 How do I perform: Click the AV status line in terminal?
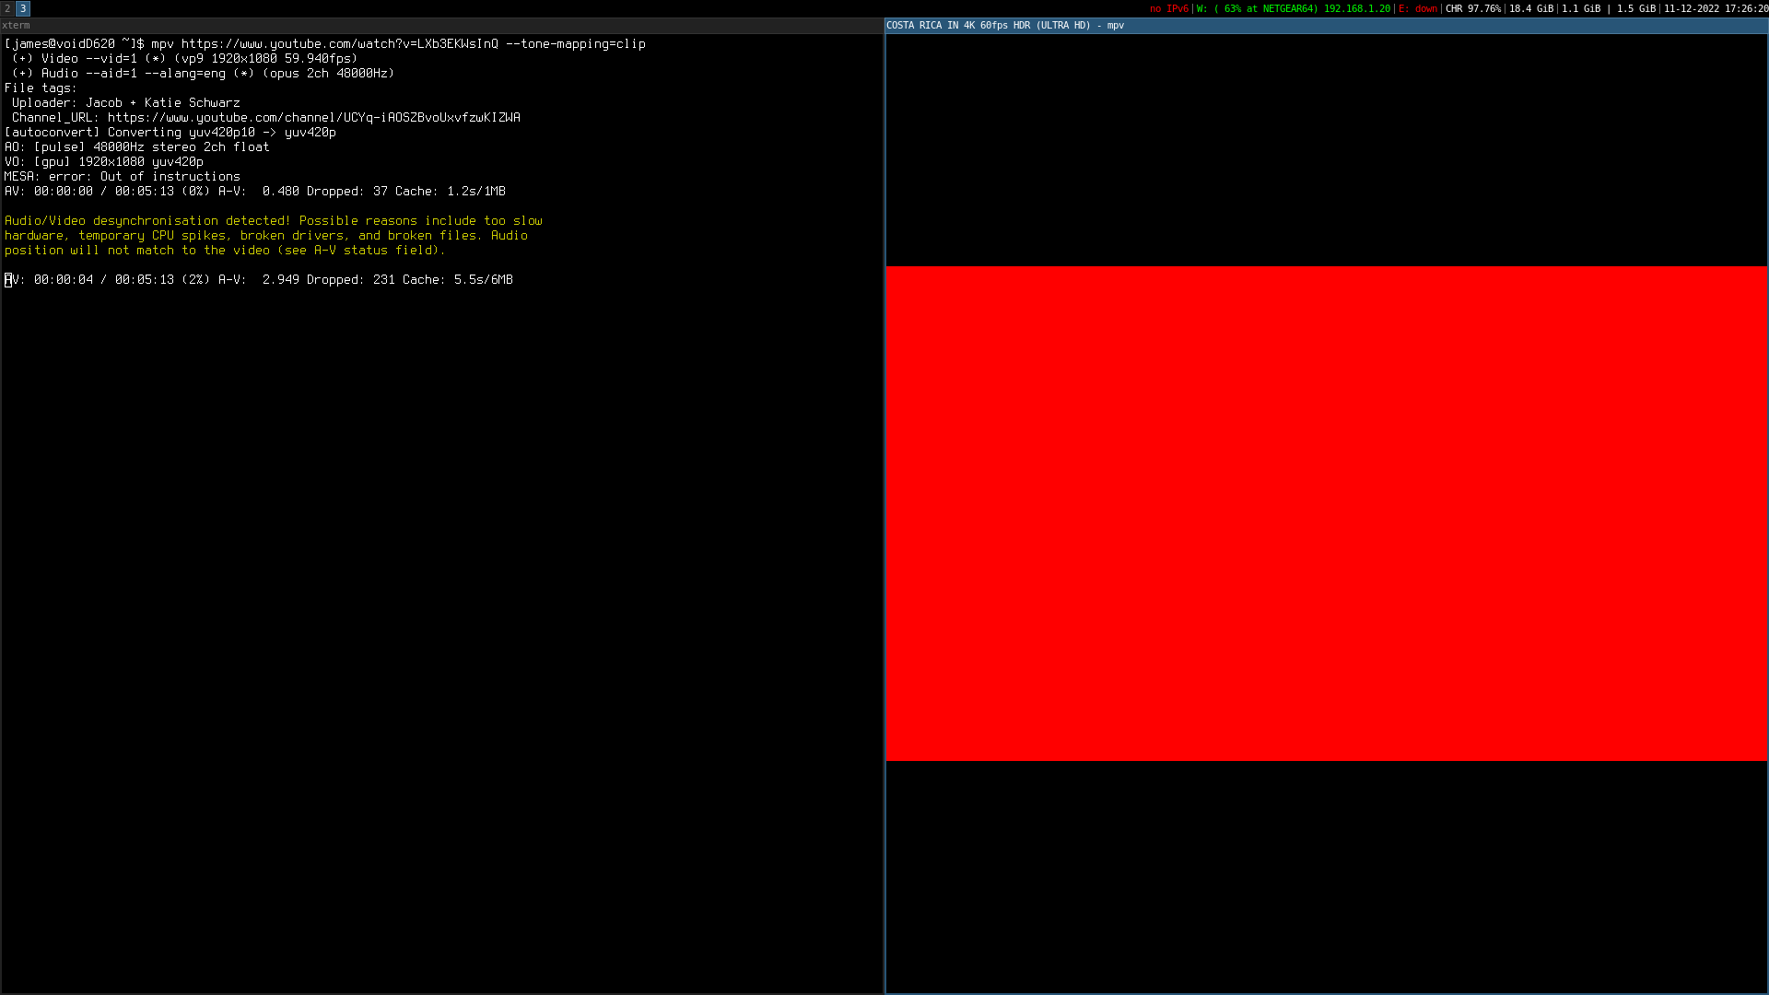tap(258, 280)
